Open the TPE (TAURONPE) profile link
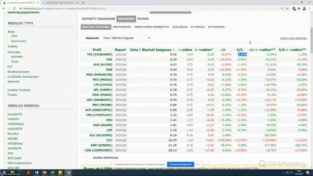The width and height of the screenshot is (313, 176). (x=99, y=54)
